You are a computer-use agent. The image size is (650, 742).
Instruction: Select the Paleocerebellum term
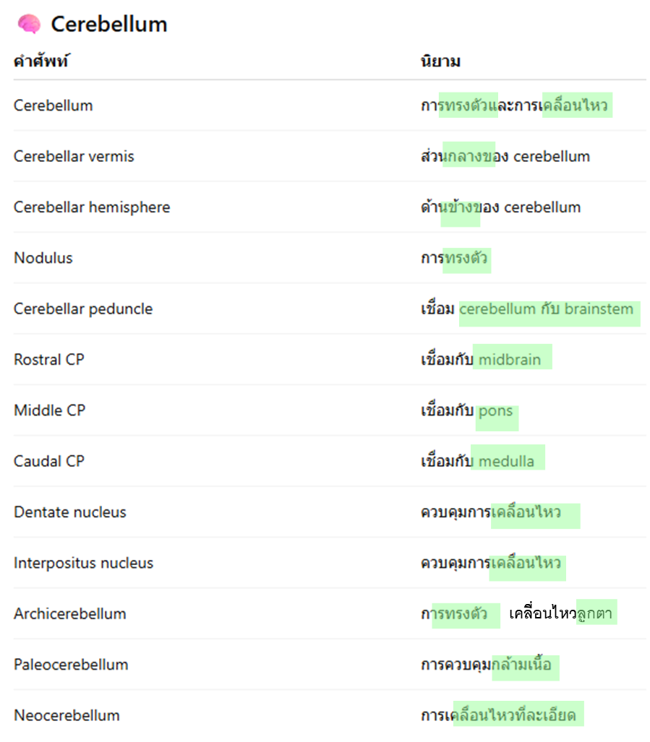pos(71,665)
